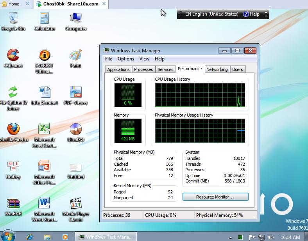Launch Microsoft Word Starter shortcut
The width and height of the screenshot is (308, 241).
click(45, 210)
